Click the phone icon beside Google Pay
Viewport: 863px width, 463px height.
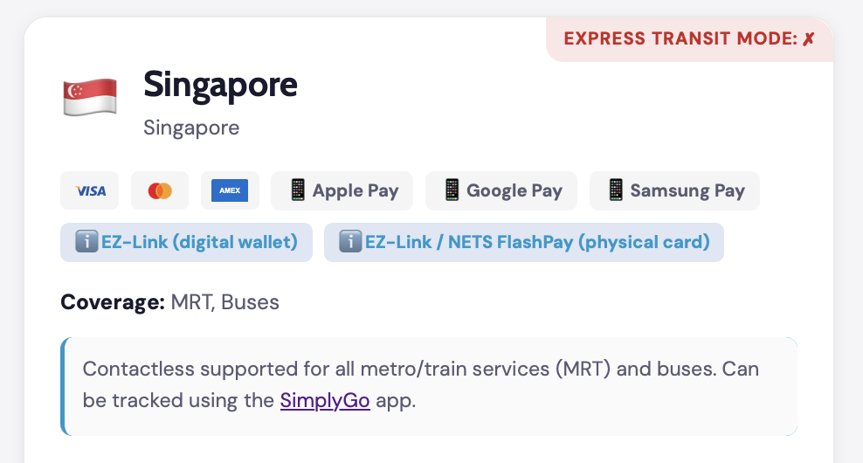452,190
